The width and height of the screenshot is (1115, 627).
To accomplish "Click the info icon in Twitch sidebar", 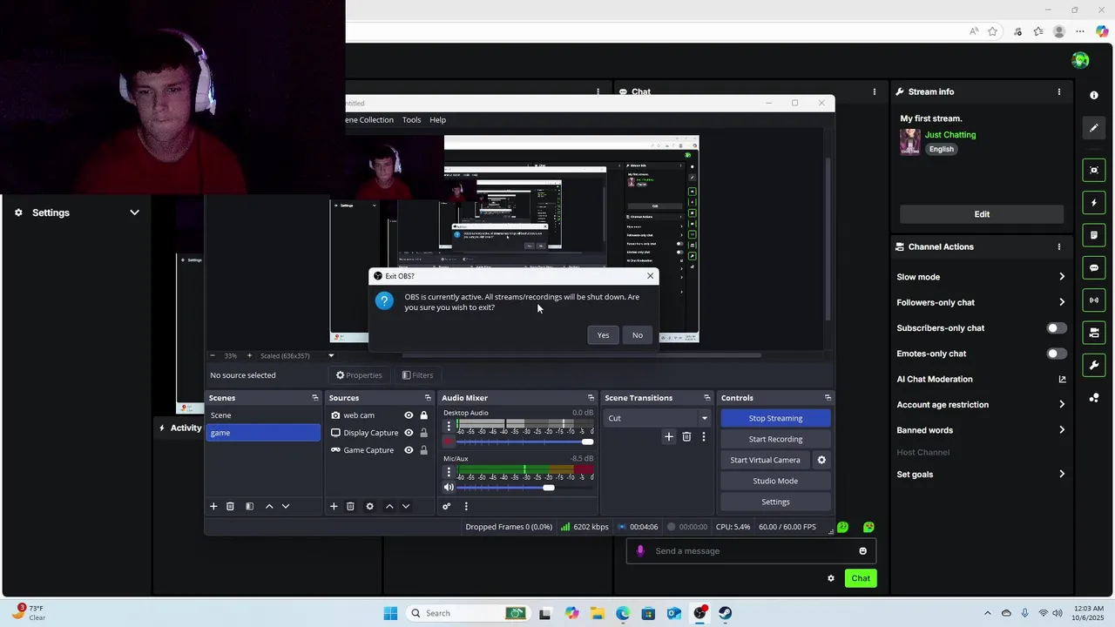I will click(x=1094, y=95).
